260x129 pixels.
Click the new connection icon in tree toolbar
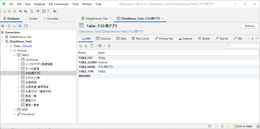point(9,26)
